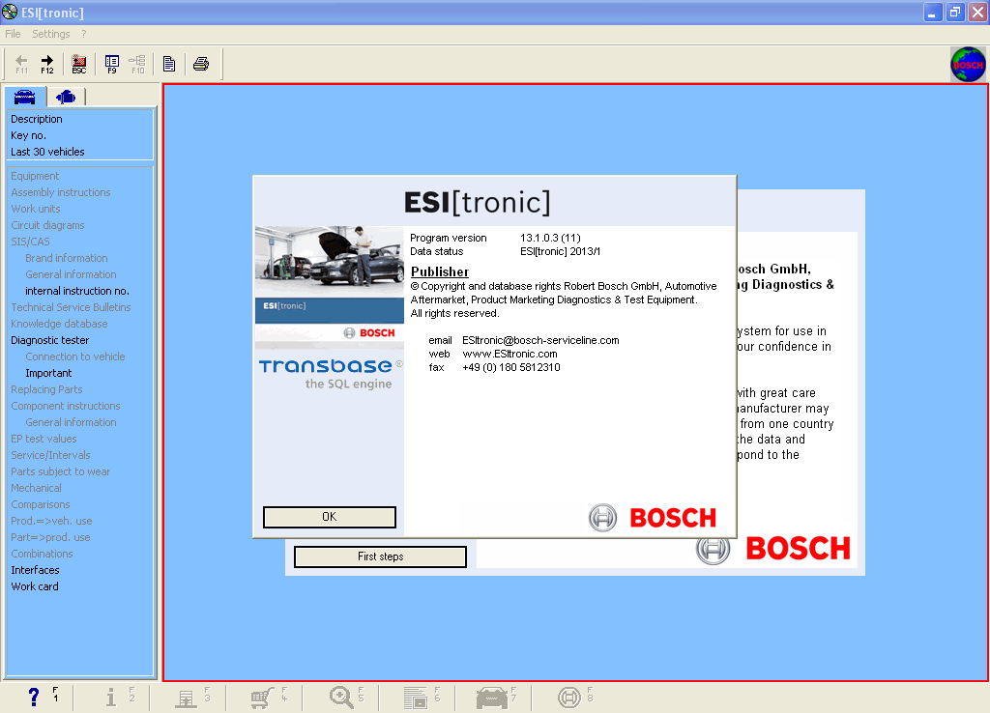This screenshot has height=713, width=990.
Task: Click the F5 magnifier search icon
Action: tap(341, 697)
